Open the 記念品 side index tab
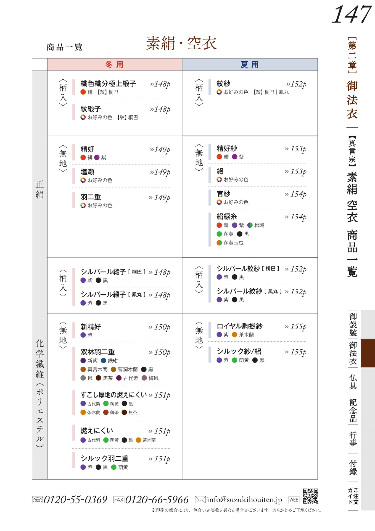Screen dimensions: 375x531 [353, 410]
